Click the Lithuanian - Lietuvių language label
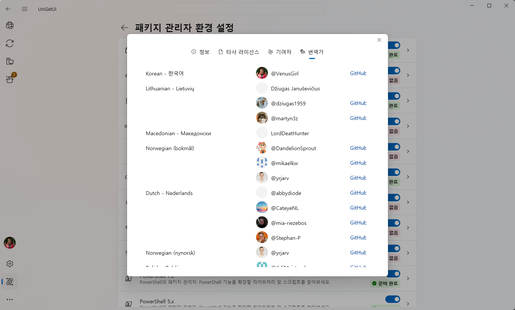 tap(170, 89)
